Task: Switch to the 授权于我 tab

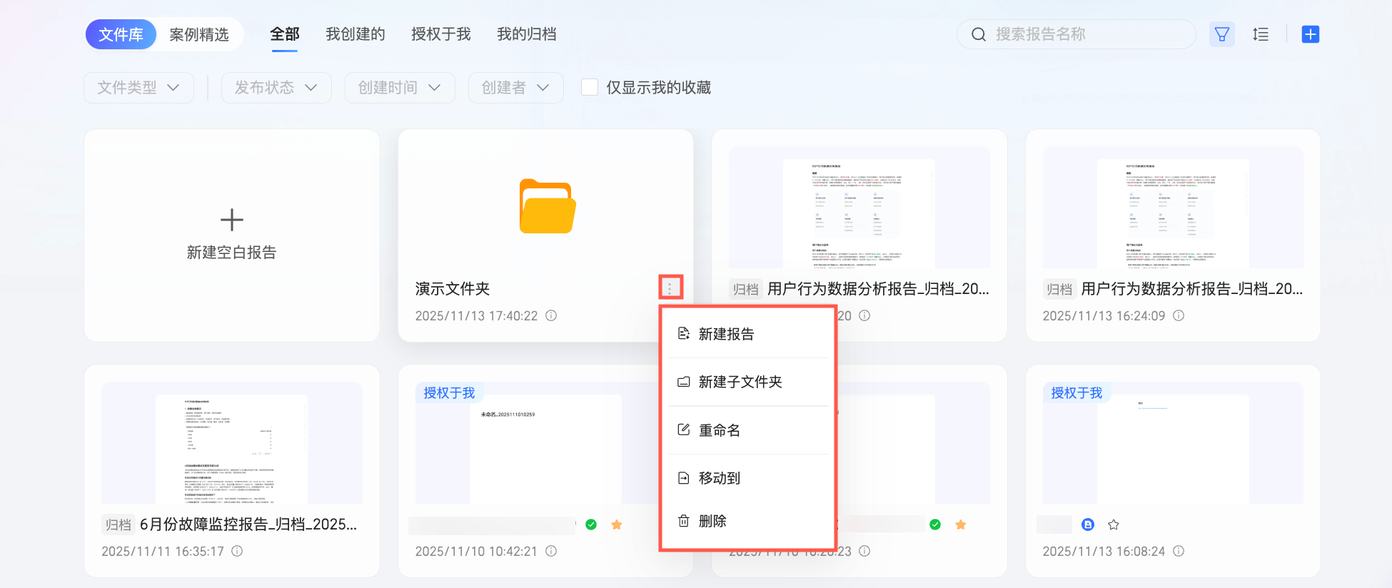Action: coord(441,34)
